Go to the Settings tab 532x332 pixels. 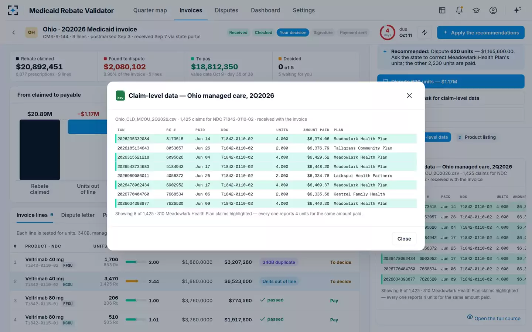click(x=304, y=10)
